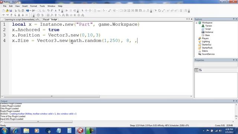This screenshot has width=238, height=134.
Task: Click the Save floppy disk icon
Action: point(11,11)
